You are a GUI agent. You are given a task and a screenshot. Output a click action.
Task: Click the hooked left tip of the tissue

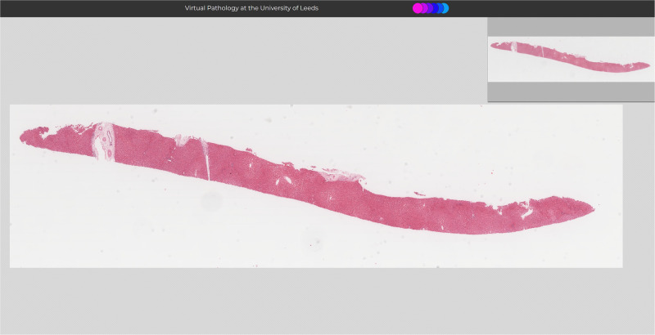tap(25, 134)
